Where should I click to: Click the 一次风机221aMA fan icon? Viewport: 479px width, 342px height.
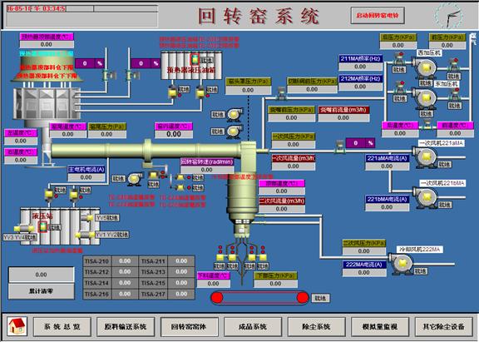pos(425,157)
